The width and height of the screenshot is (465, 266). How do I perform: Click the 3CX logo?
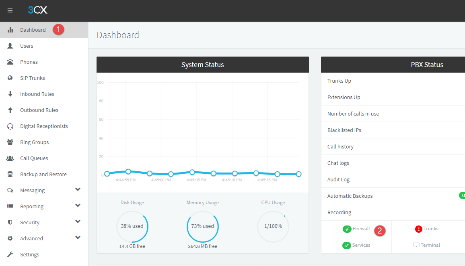tap(38, 10)
